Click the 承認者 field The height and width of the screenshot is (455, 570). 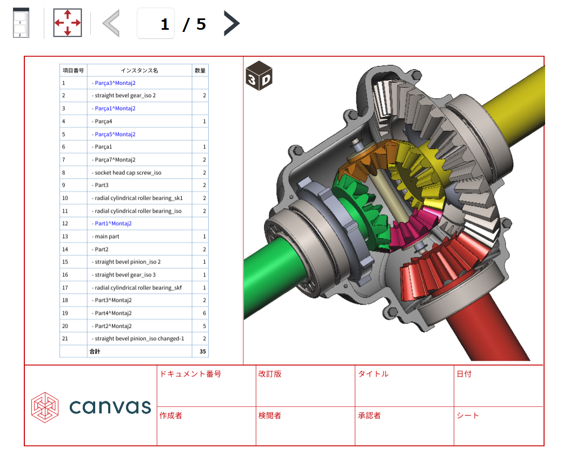(x=405, y=426)
